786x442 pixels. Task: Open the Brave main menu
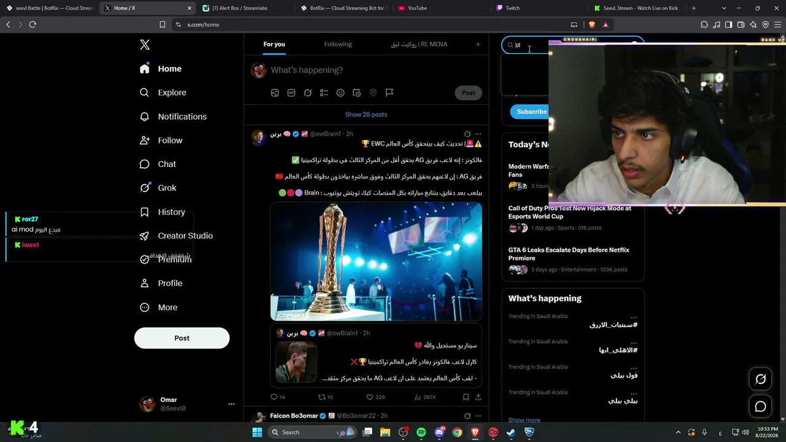[x=777, y=25]
